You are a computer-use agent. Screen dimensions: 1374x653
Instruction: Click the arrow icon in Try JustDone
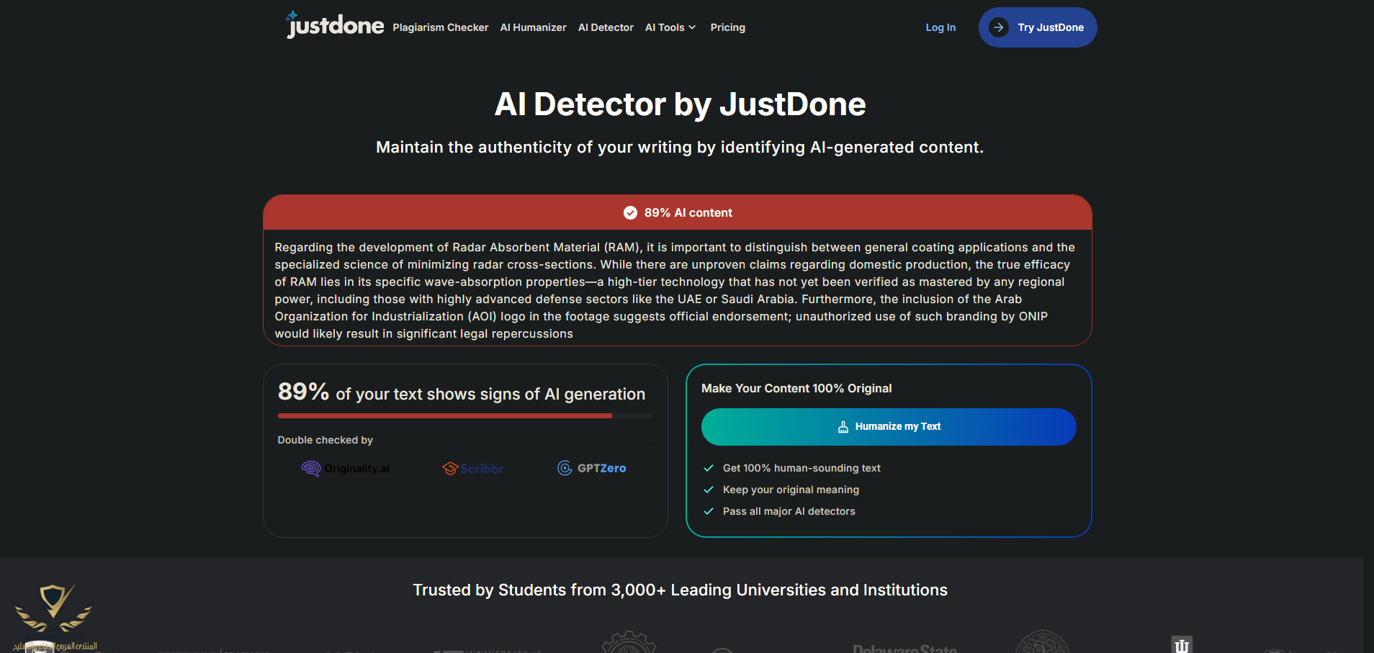tap(998, 27)
